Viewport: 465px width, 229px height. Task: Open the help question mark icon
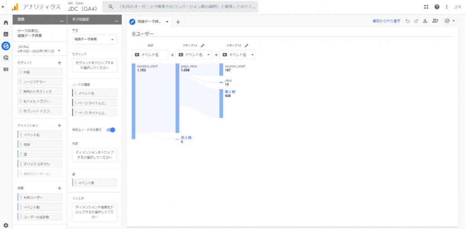(x=437, y=7)
